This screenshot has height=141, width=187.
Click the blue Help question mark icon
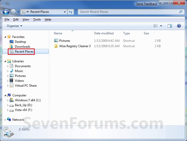[x=179, y=26]
